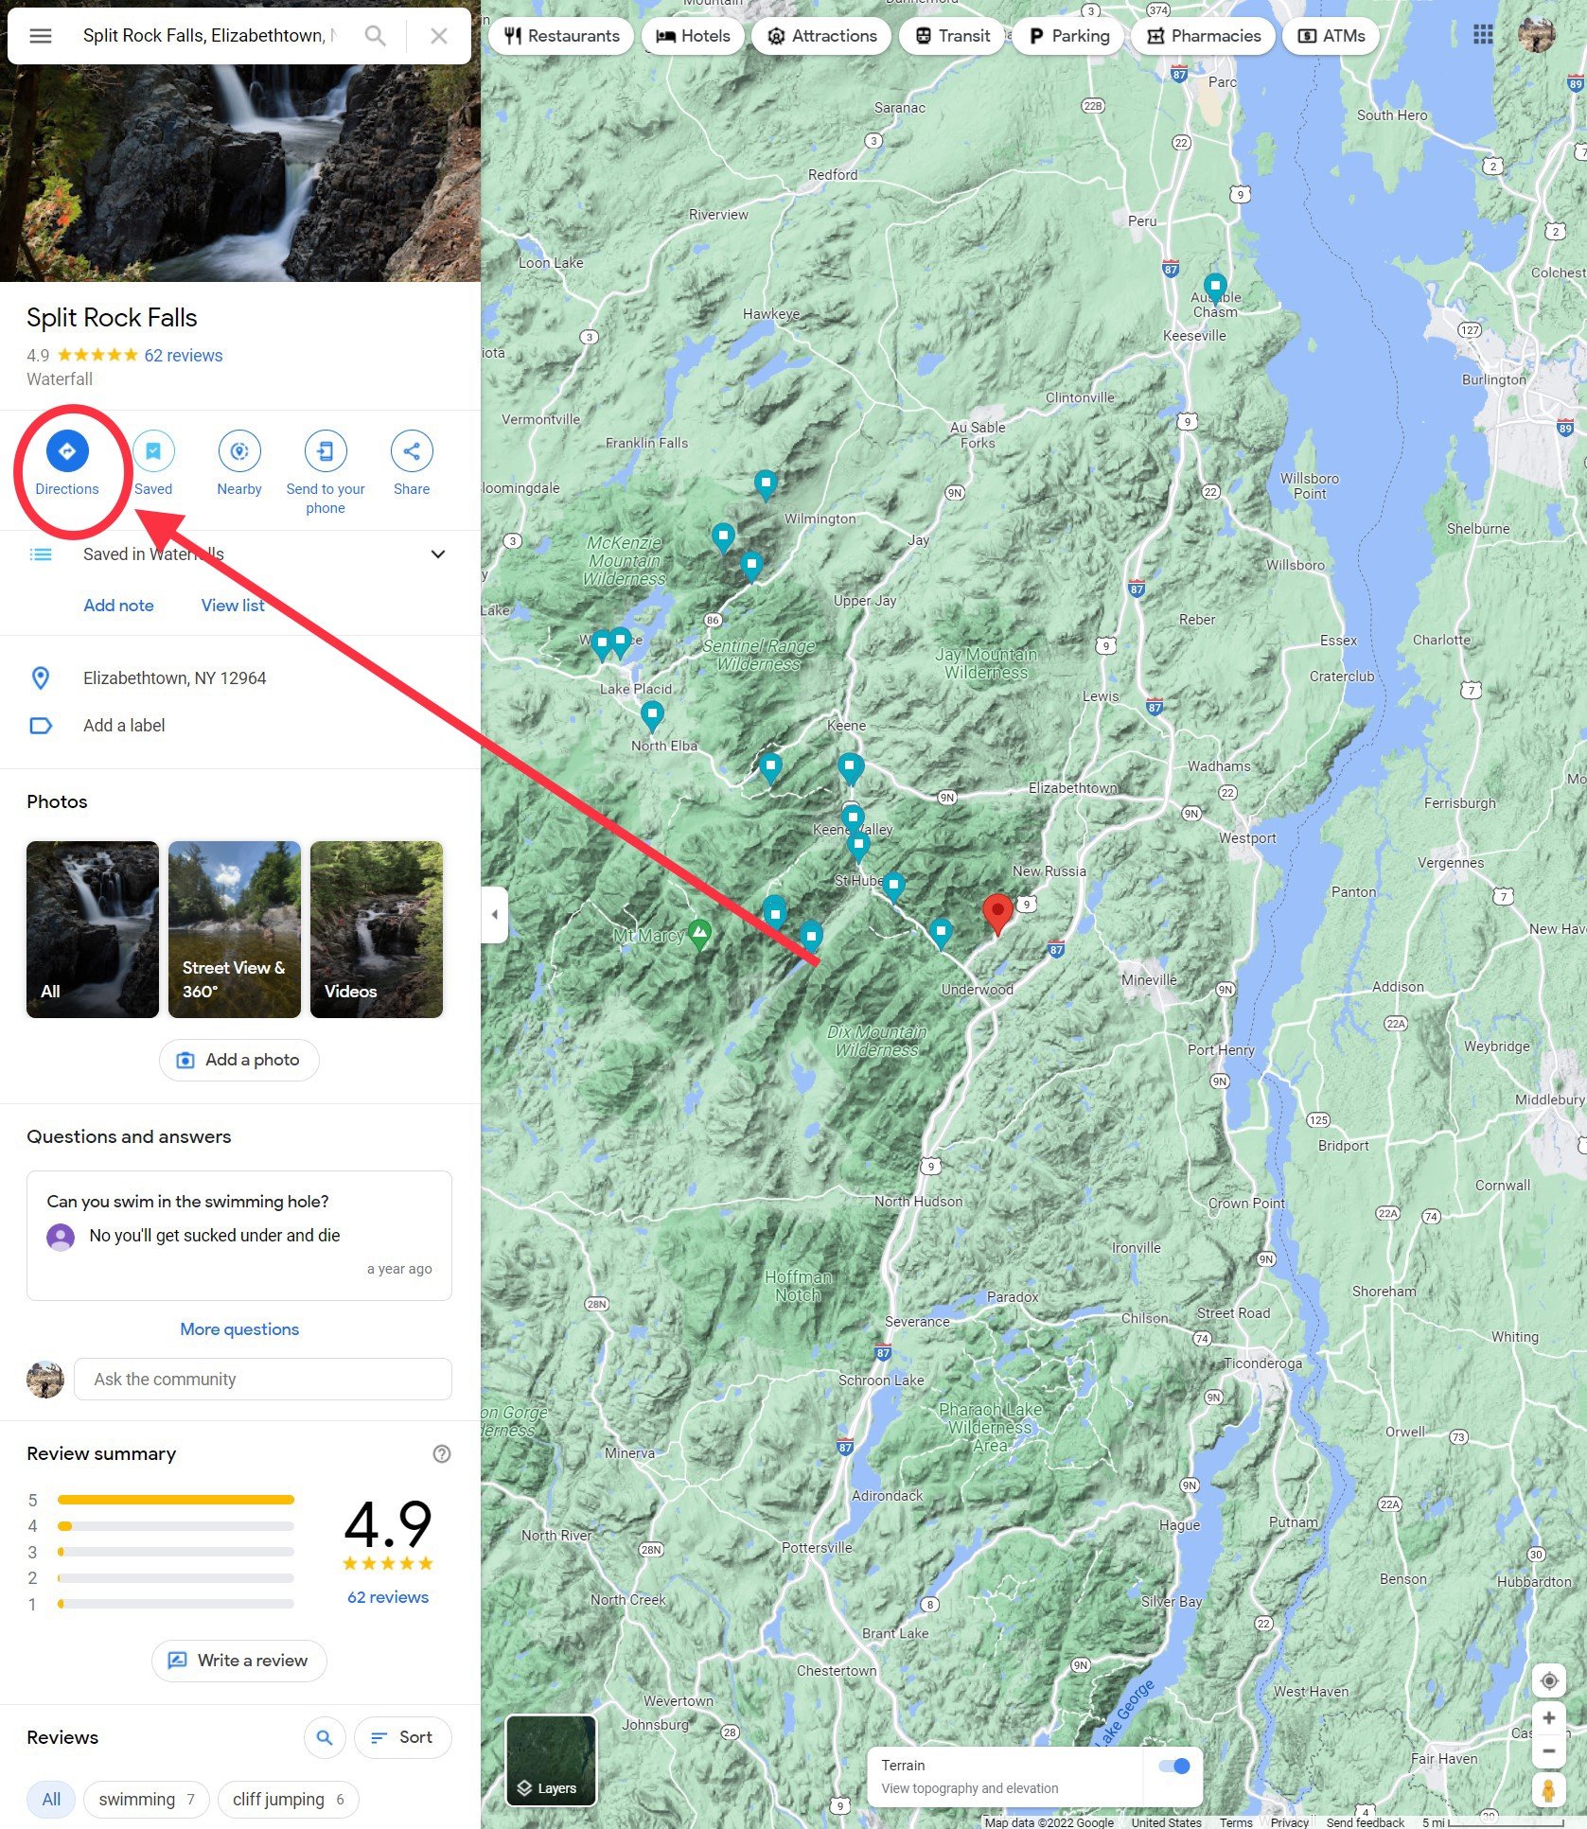
Task: Filter map by ATMs
Action: [x=1331, y=36]
